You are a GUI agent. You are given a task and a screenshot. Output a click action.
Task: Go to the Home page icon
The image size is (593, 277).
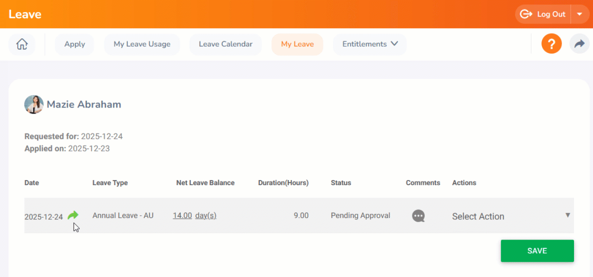[22, 44]
